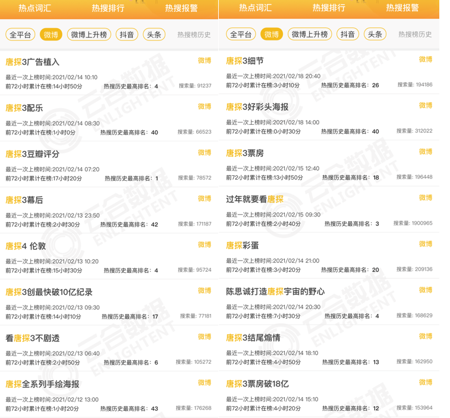Open the 唐探3广告植入 topic
The height and width of the screenshot is (418, 450).
coord(33,62)
